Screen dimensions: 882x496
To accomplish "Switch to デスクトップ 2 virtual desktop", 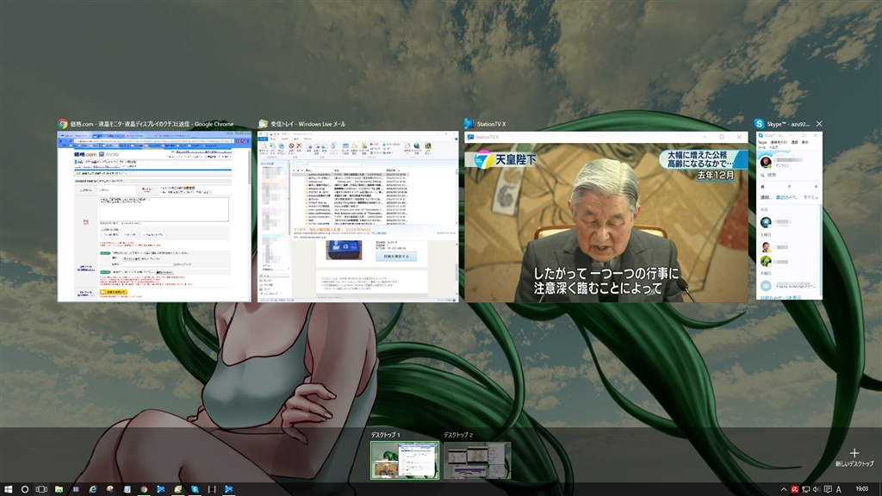I will [477, 461].
